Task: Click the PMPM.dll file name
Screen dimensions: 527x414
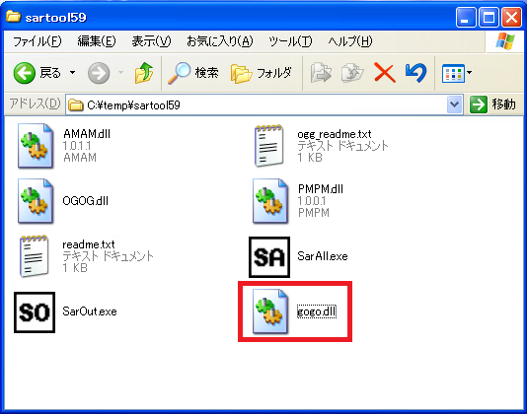Action: tap(321, 189)
